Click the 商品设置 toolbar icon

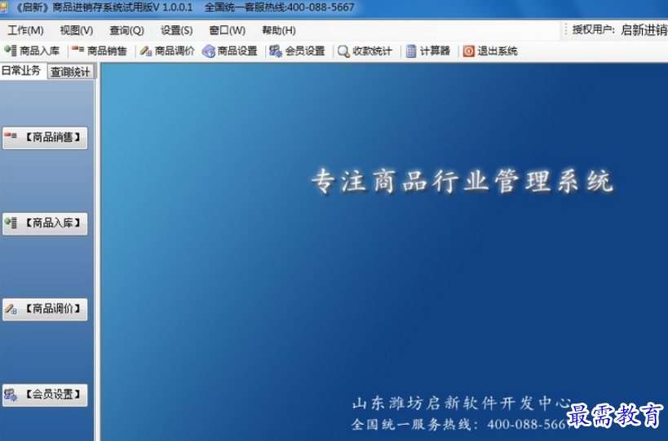(208, 51)
